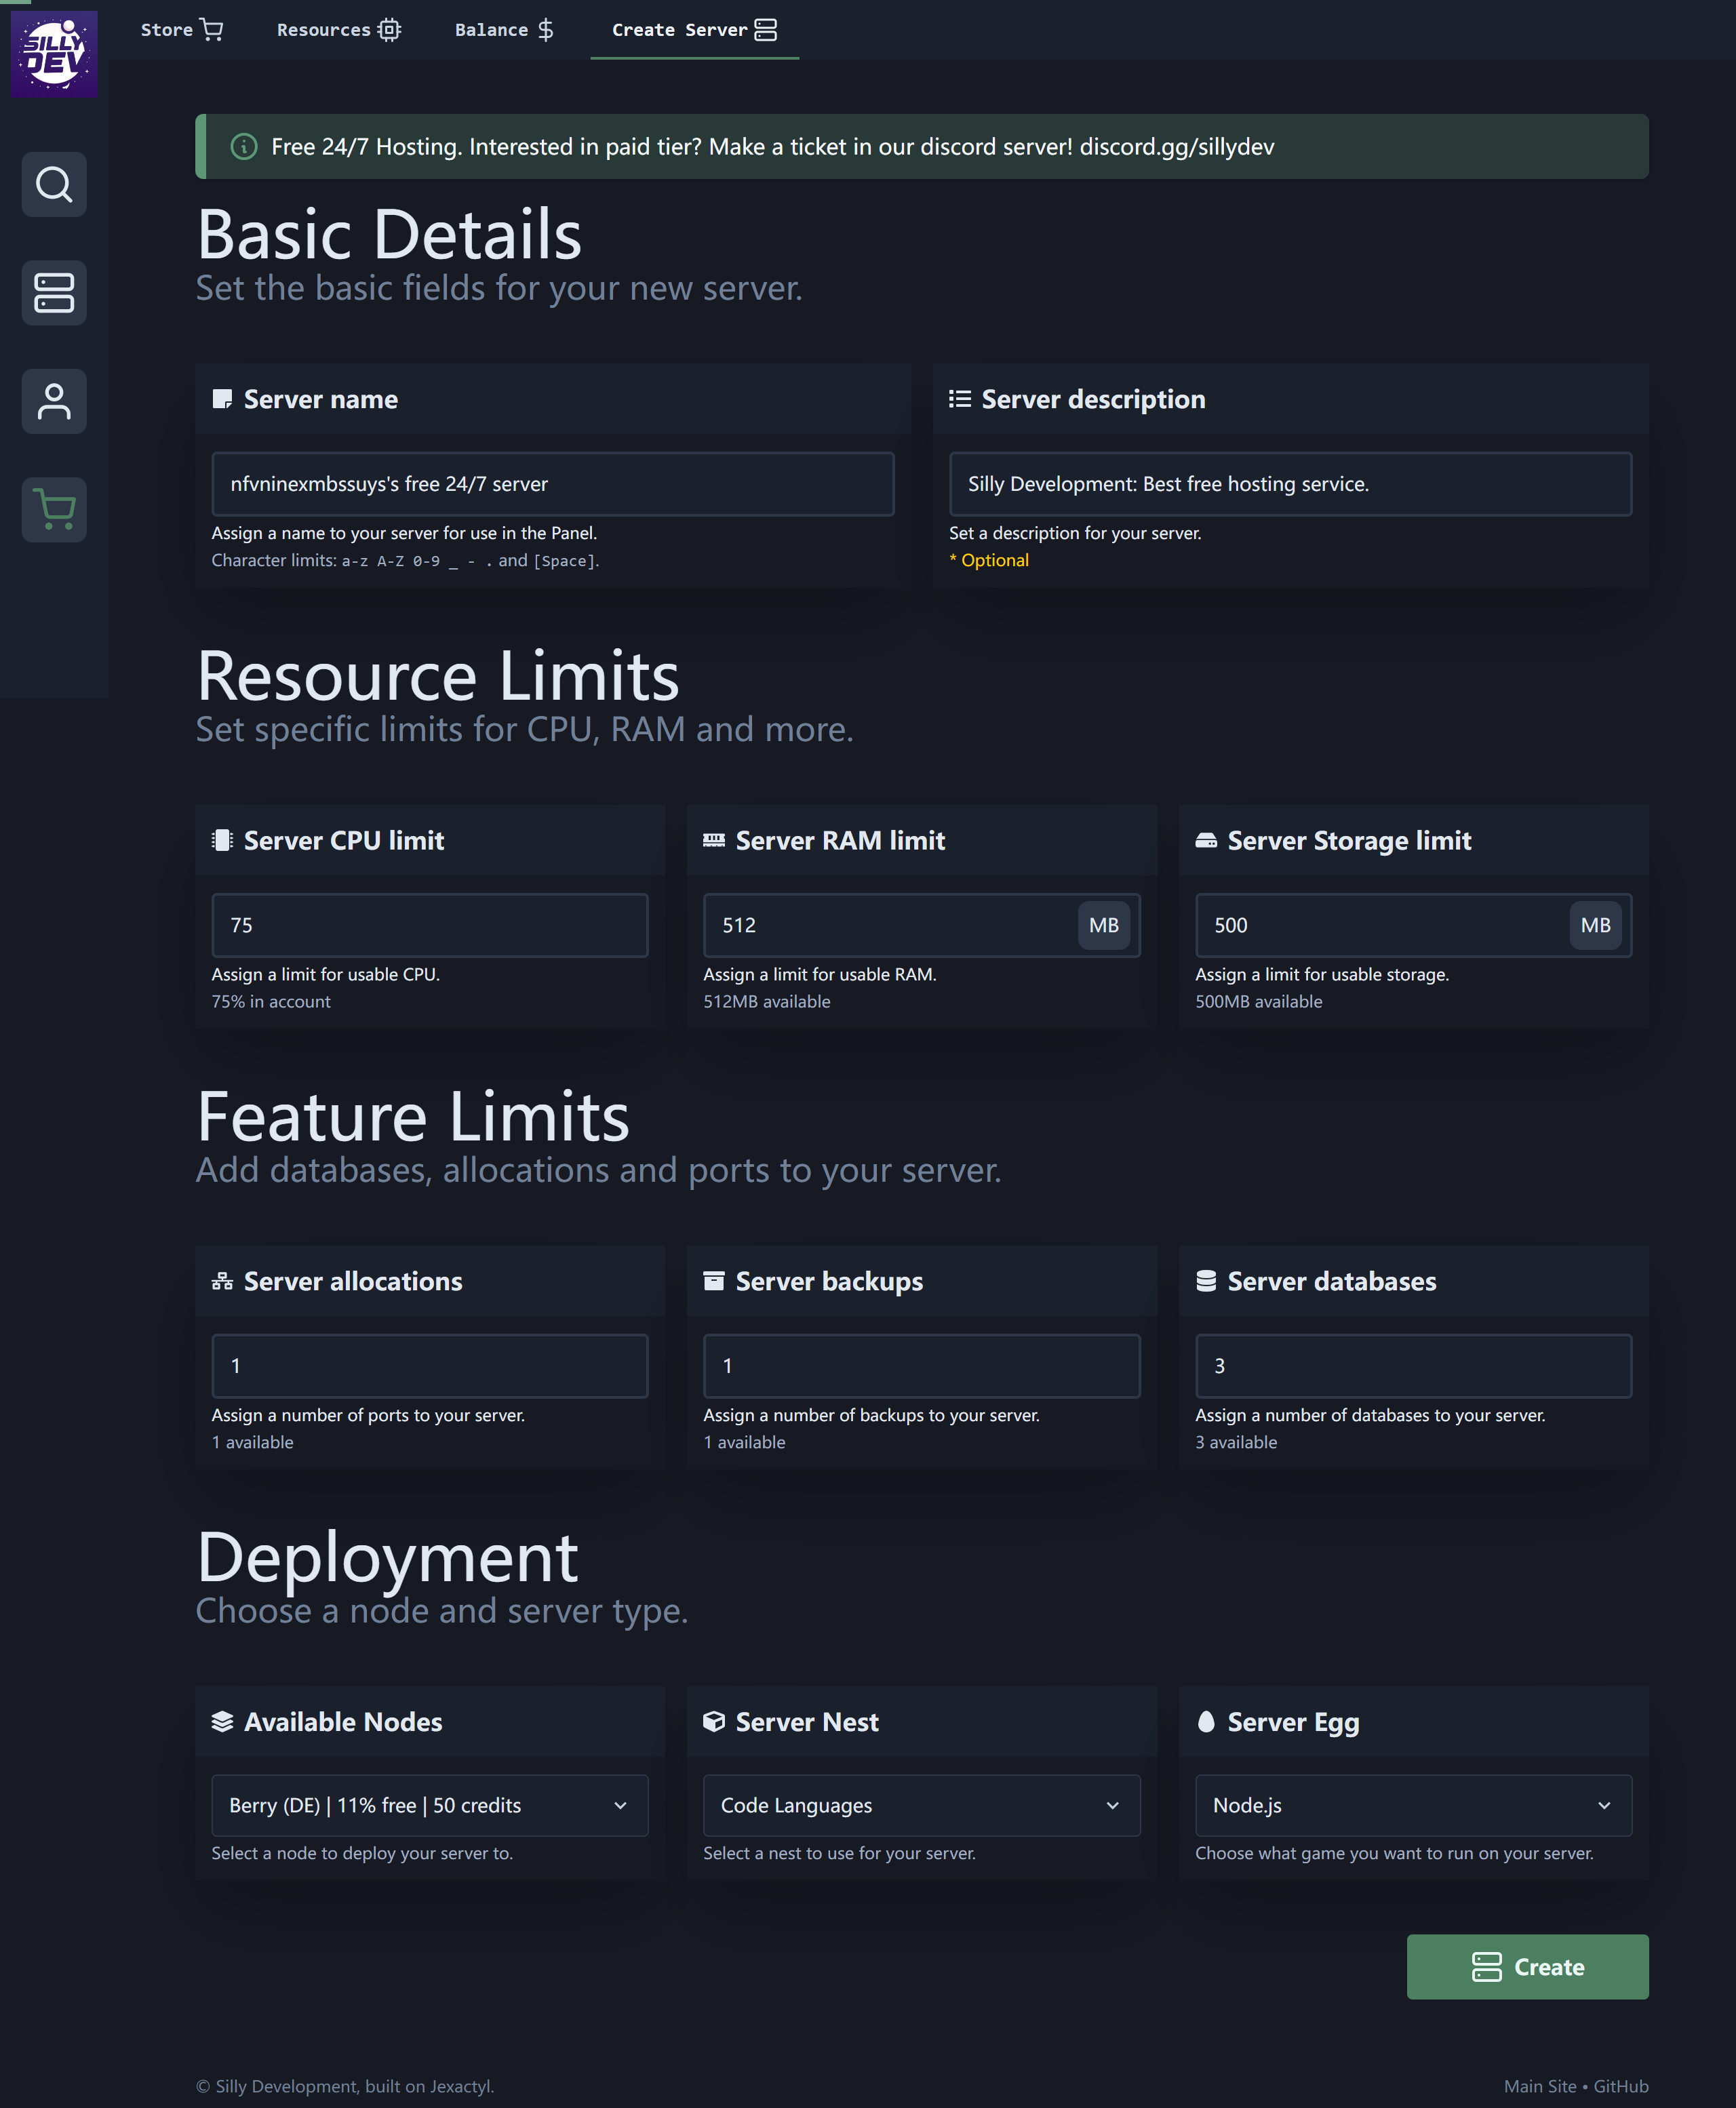1736x2108 pixels.
Task: Click the info icon in the banner
Action: pyautogui.click(x=244, y=147)
